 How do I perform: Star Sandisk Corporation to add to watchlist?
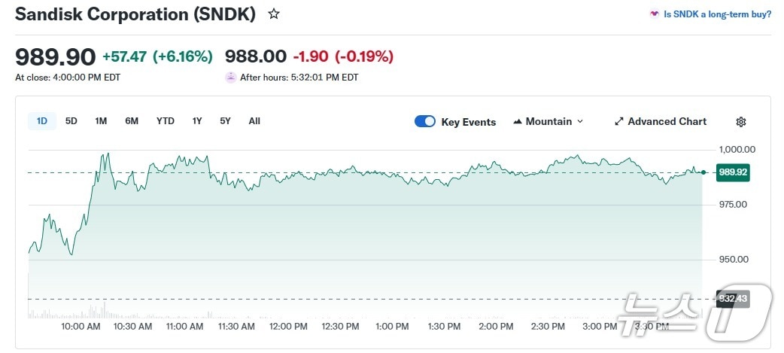point(274,14)
